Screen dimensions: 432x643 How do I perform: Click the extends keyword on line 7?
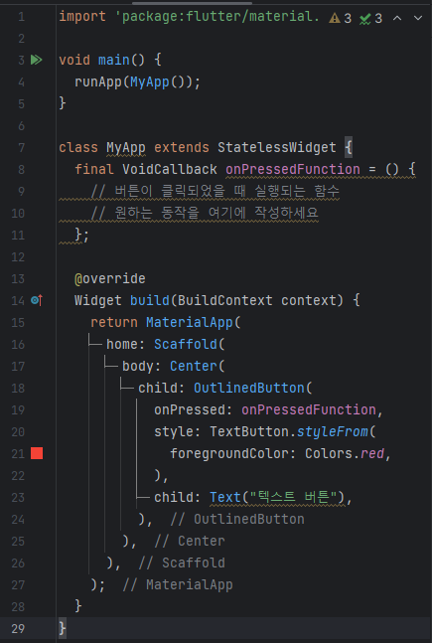click(182, 147)
